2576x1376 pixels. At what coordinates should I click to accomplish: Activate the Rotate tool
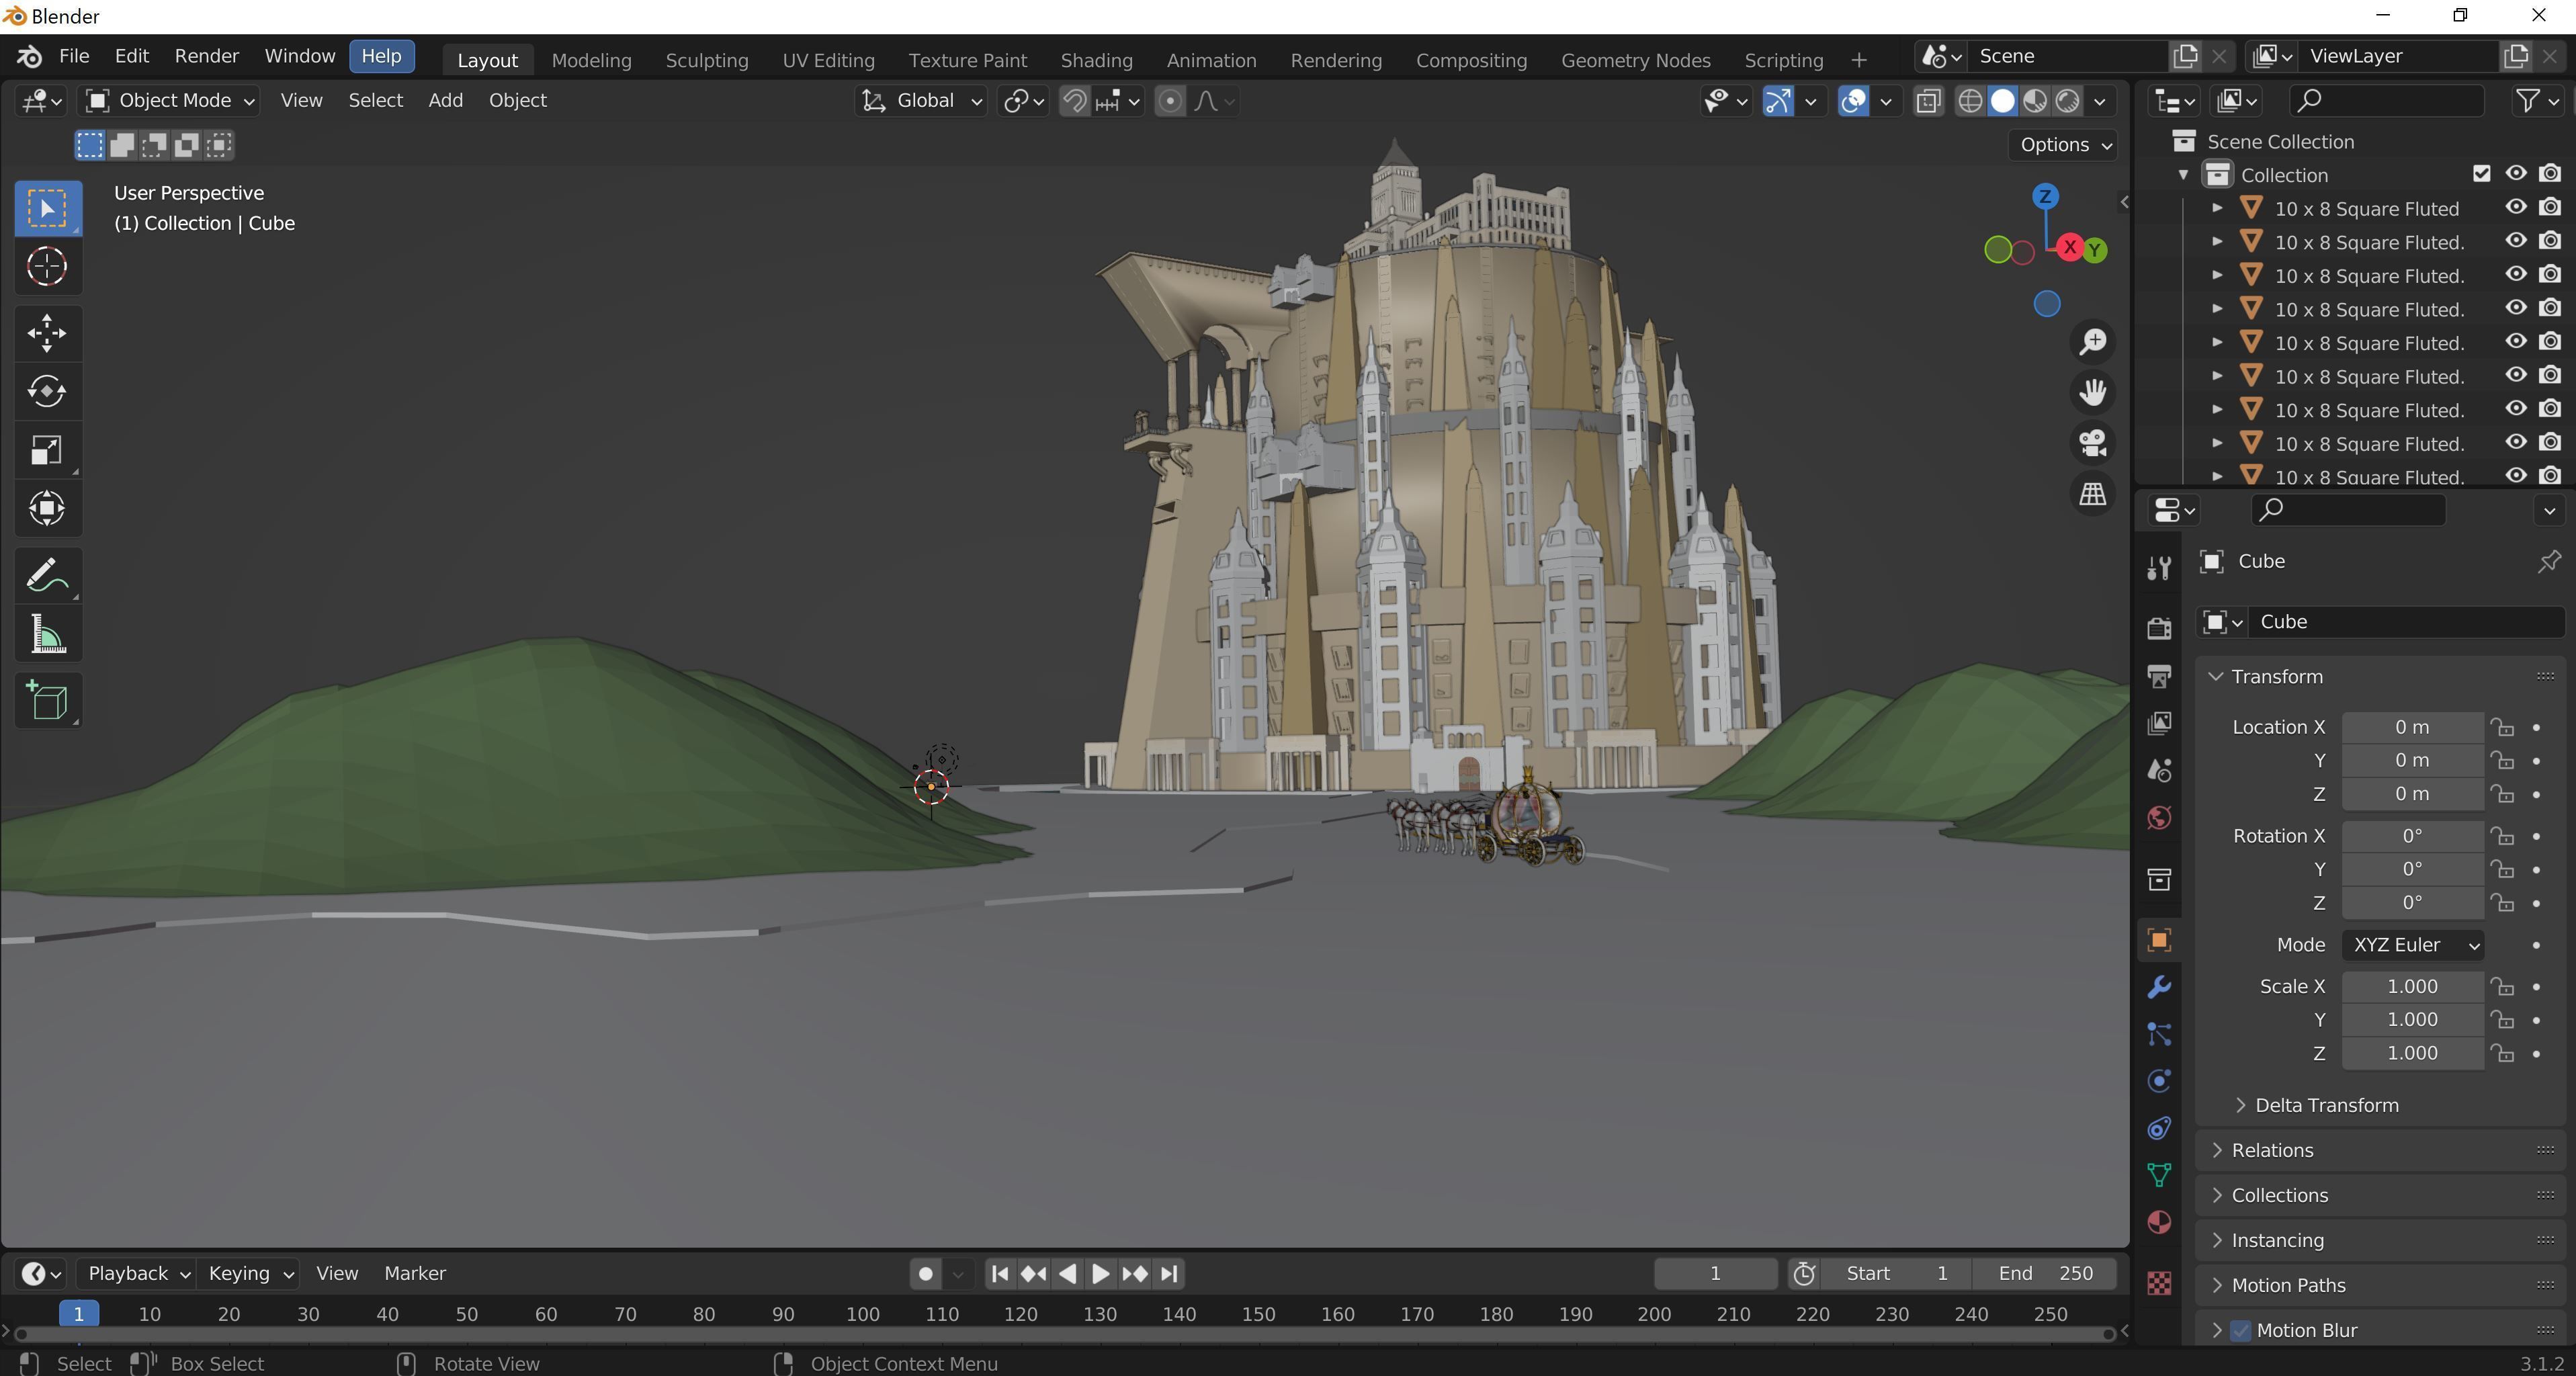47,392
